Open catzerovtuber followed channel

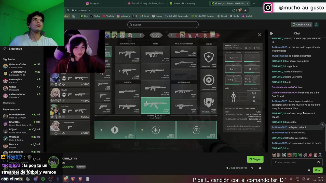[22, 96]
